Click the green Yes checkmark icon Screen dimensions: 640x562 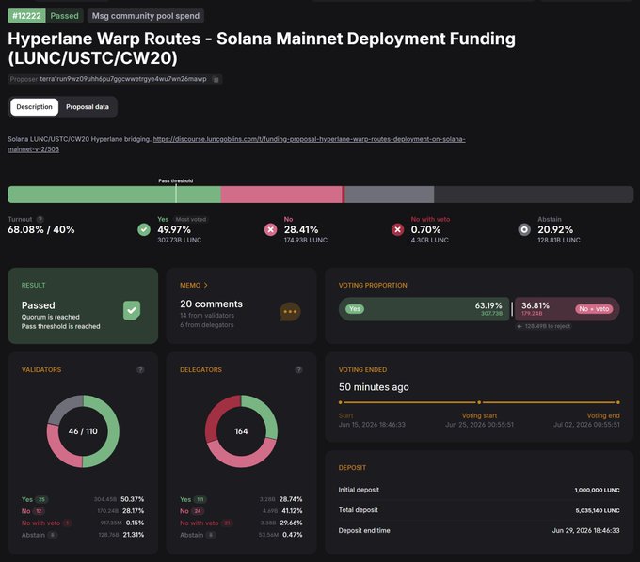pyautogui.click(x=144, y=229)
